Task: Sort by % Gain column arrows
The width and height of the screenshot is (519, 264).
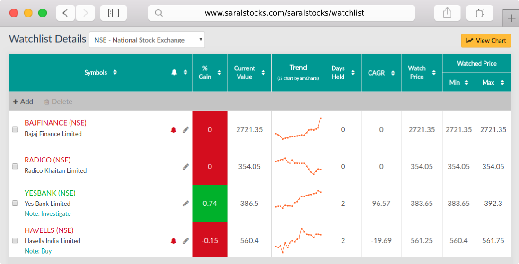Action: coord(219,73)
